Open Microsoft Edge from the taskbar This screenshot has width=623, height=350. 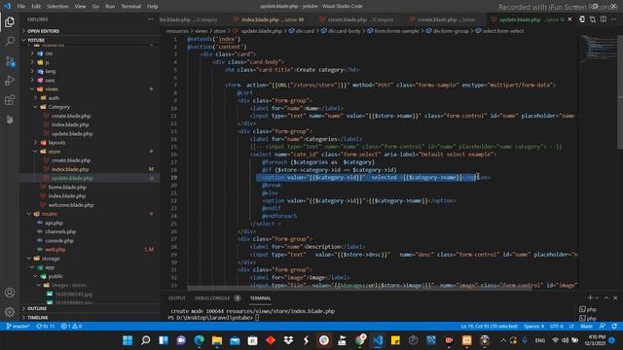click(199, 340)
